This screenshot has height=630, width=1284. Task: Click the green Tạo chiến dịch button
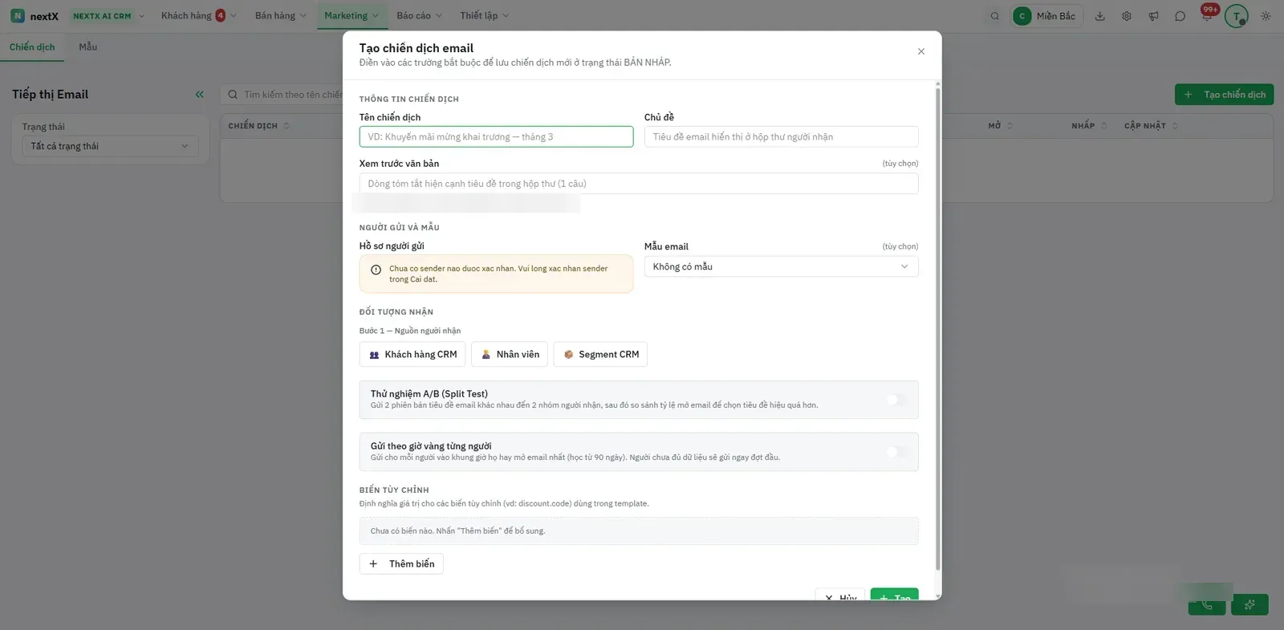1224,95
